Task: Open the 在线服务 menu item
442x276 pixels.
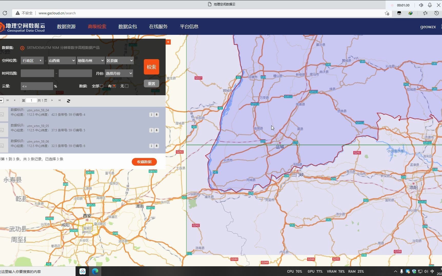Action: tap(158, 26)
